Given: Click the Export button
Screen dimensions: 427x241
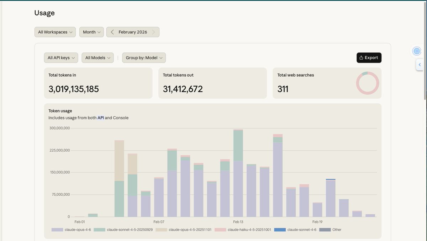Looking at the screenshot, I should (x=369, y=58).
